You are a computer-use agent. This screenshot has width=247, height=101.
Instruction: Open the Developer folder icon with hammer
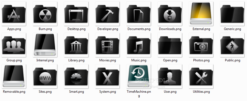tap(107, 14)
